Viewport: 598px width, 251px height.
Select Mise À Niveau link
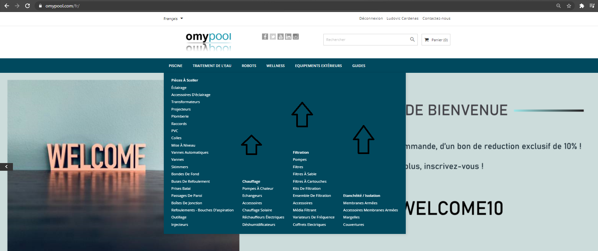(x=183, y=145)
